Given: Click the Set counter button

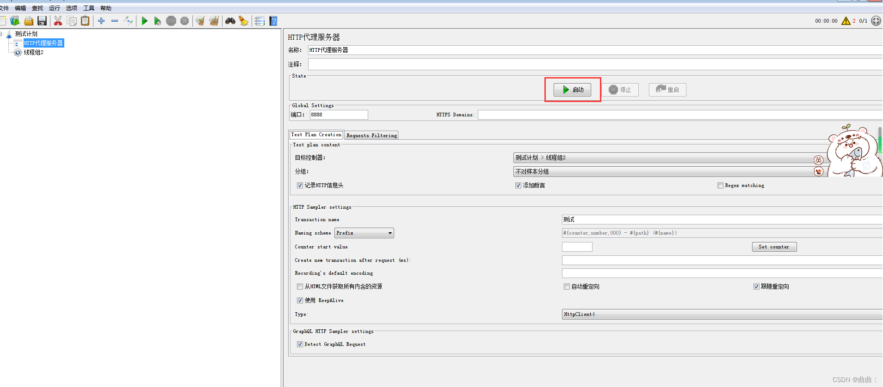Looking at the screenshot, I should point(774,247).
